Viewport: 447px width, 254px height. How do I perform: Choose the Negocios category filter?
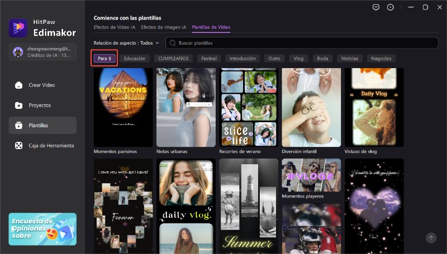coord(381,58)
